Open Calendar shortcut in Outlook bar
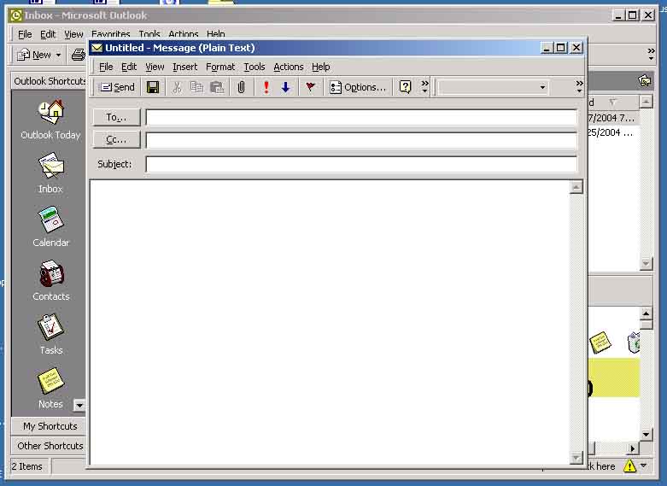The height and width of the screenshot is (486, 667). tap(50, 227)
